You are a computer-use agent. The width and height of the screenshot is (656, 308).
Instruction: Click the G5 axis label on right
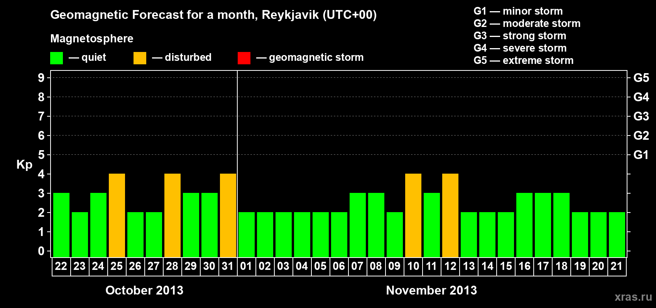[x=641, y=78]
